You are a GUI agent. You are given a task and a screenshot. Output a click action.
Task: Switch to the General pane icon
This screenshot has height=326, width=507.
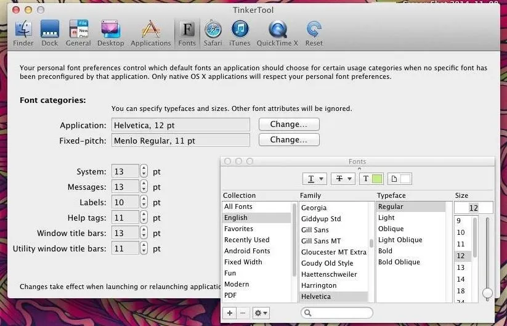[78, 33]
